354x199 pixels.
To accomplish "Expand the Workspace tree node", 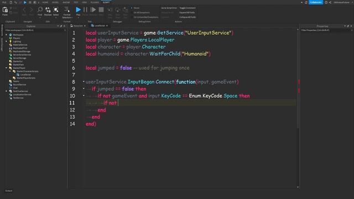I will point(6,35).
